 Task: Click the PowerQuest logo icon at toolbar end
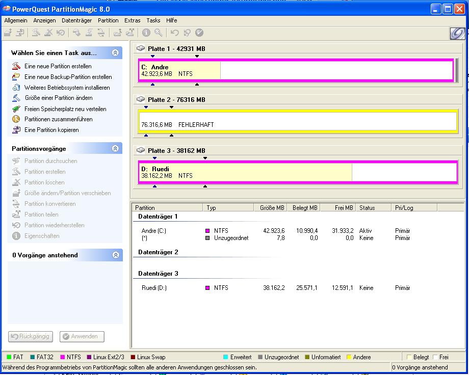tap(457, 33)
